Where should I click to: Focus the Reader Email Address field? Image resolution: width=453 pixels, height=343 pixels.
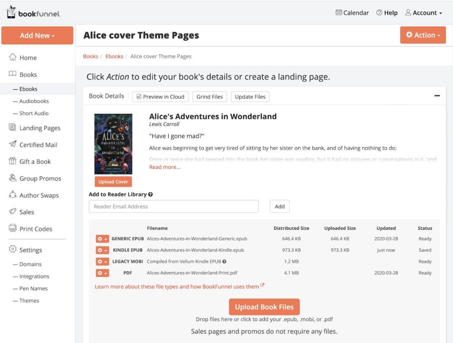173,206
